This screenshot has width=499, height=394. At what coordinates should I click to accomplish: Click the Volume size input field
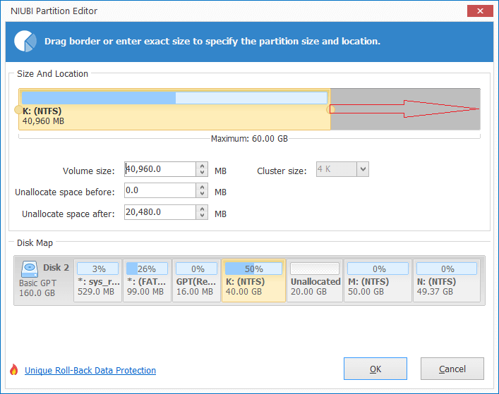(x=160, y=169)
